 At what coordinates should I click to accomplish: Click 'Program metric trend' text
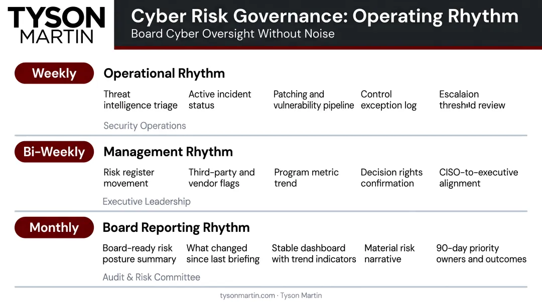pos(306,178)
